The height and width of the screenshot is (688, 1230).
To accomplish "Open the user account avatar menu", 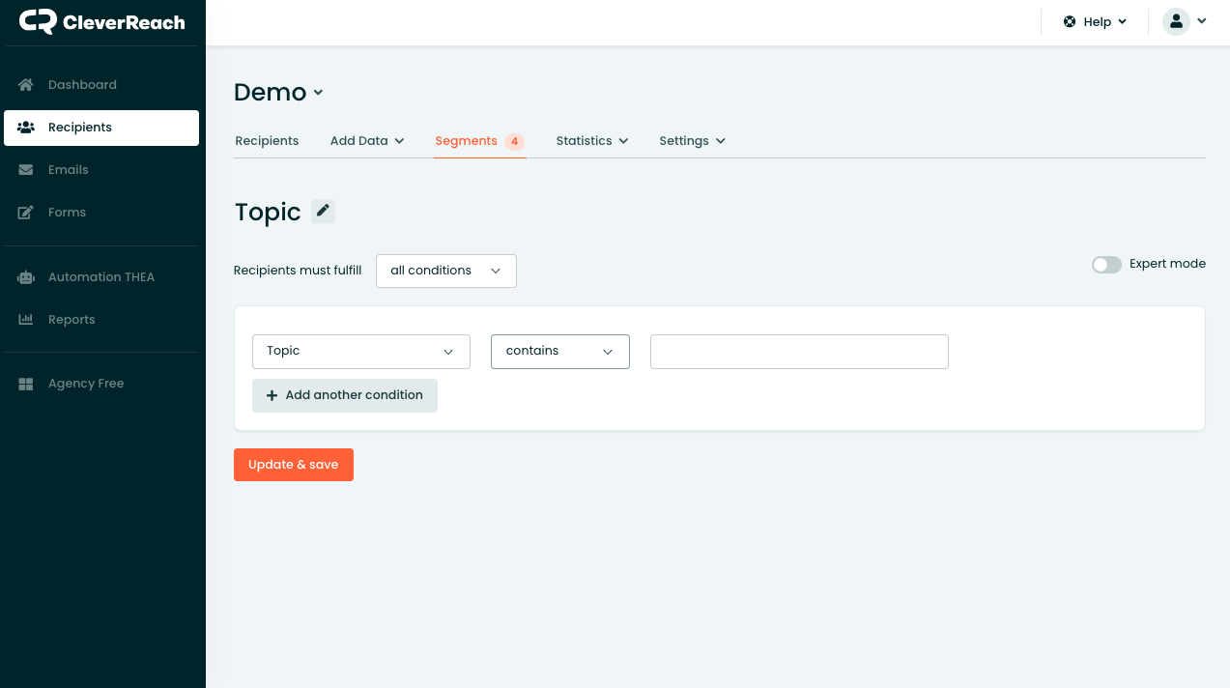I will point(1185,21).
